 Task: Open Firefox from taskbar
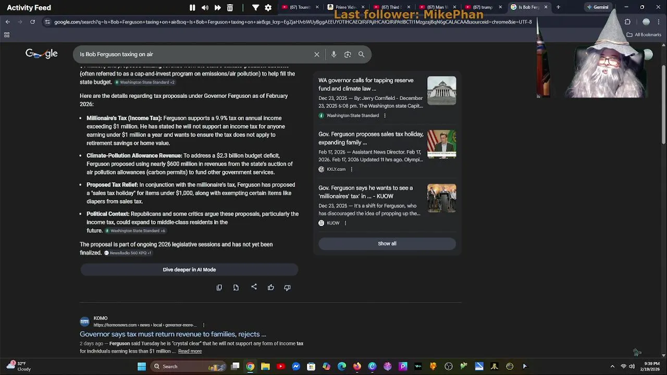coord(357,367)
